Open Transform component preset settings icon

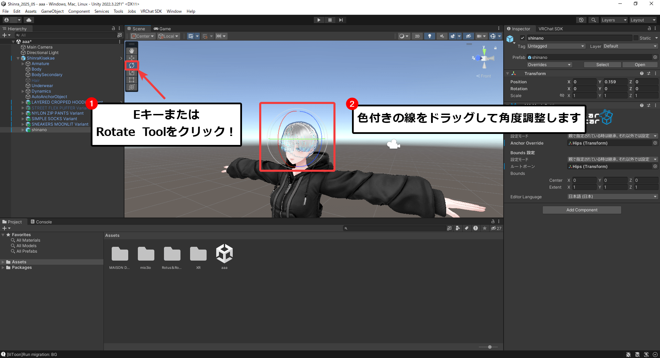[x=649, y=74]
